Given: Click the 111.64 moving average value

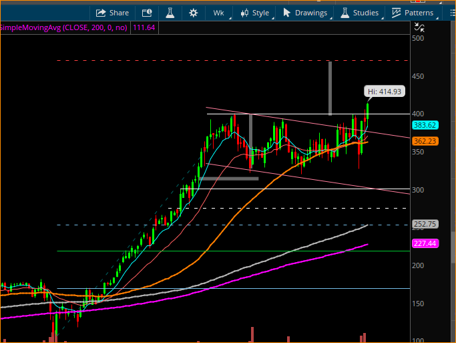Looking at the screenshot, I should tap(144, 27).
